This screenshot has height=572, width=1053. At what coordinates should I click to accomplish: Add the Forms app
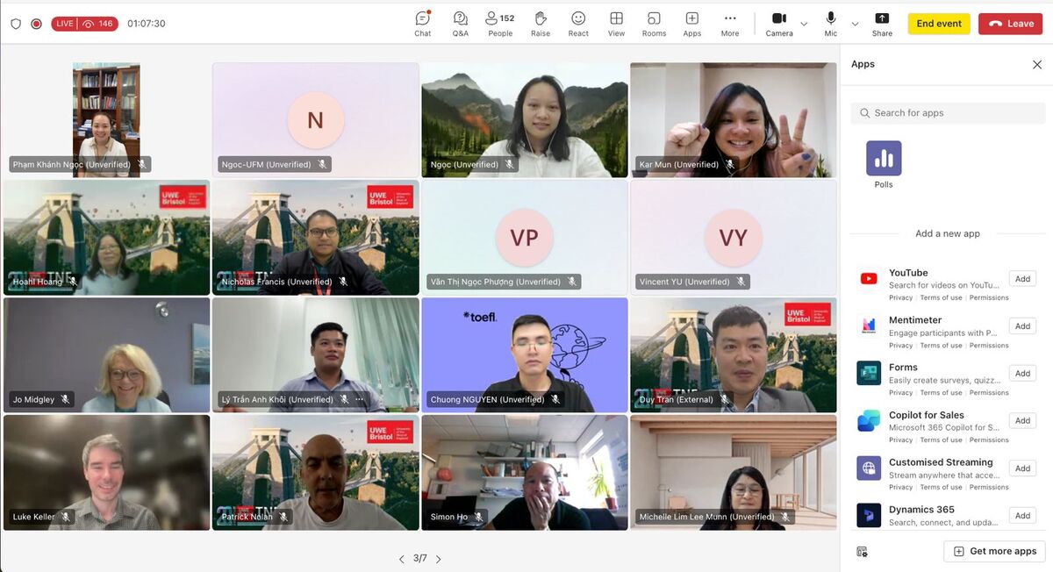click(x=1022, y=374)
